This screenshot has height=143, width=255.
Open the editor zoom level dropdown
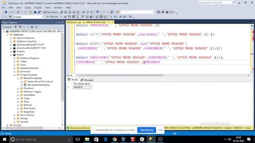76,75
